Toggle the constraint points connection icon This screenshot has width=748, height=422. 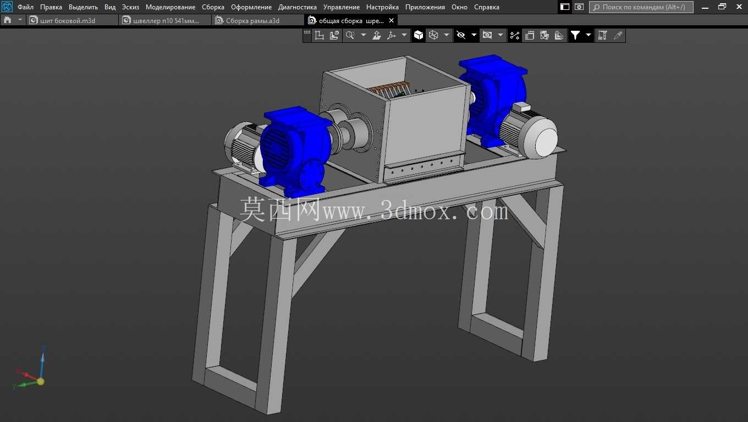(515, 35)
